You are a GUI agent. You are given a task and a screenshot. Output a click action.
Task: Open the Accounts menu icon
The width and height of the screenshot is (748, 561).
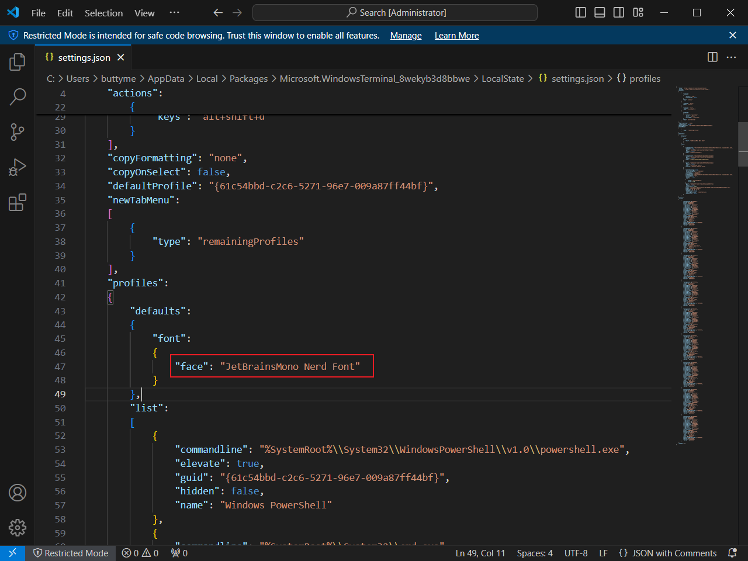point(18,493)
